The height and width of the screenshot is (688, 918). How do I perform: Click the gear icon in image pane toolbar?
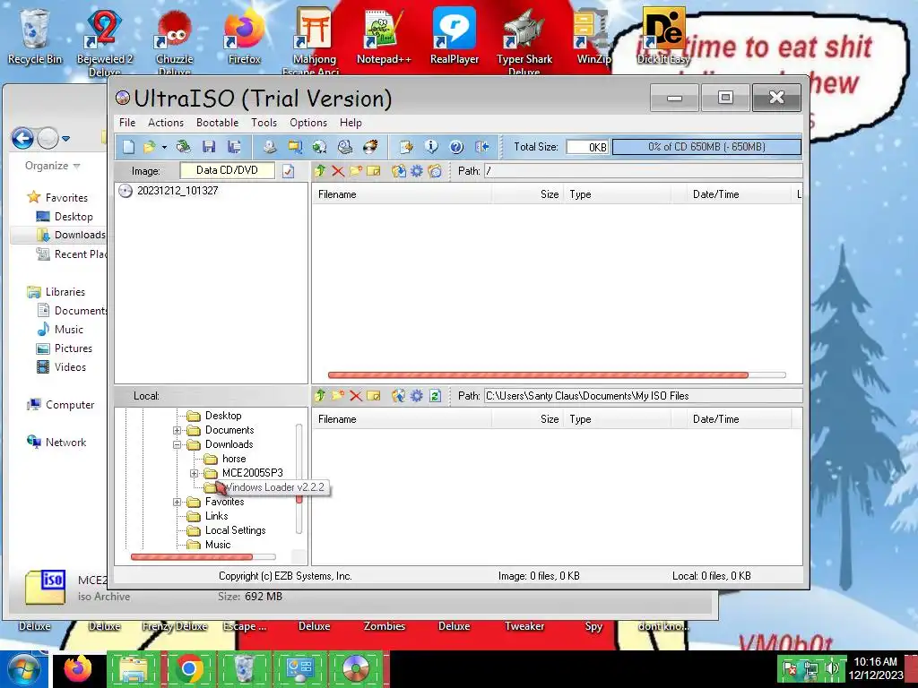[416, 171]
